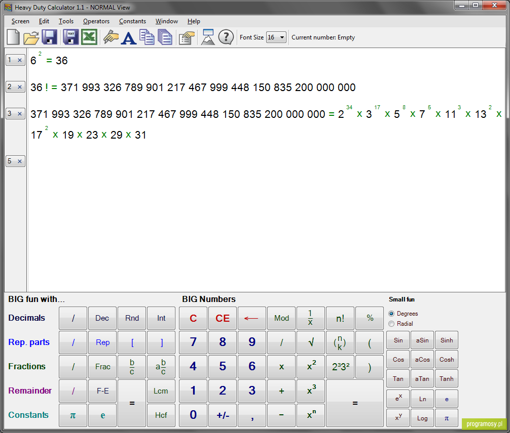The image size is (510, 433).
Task: Click the percent key
Action: click(370, 318)
